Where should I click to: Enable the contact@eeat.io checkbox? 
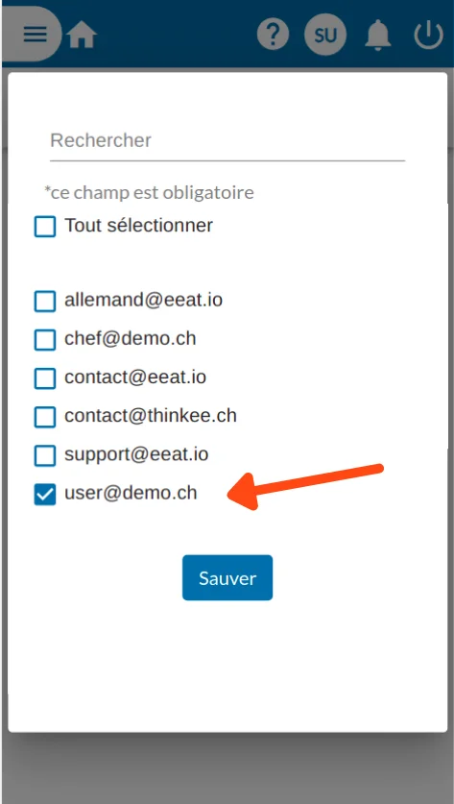coord(45,378)
